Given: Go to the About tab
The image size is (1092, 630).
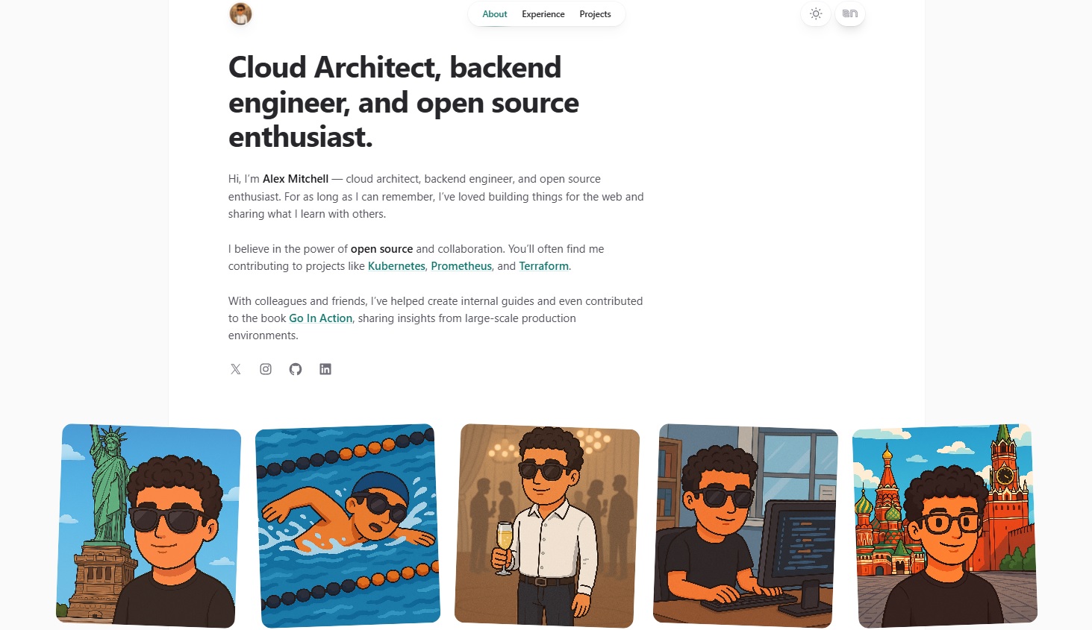Looking at the screenshot, I should [x=494, y=14].
